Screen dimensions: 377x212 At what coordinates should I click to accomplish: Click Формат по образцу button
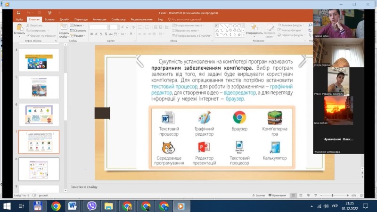pos(41,36)
